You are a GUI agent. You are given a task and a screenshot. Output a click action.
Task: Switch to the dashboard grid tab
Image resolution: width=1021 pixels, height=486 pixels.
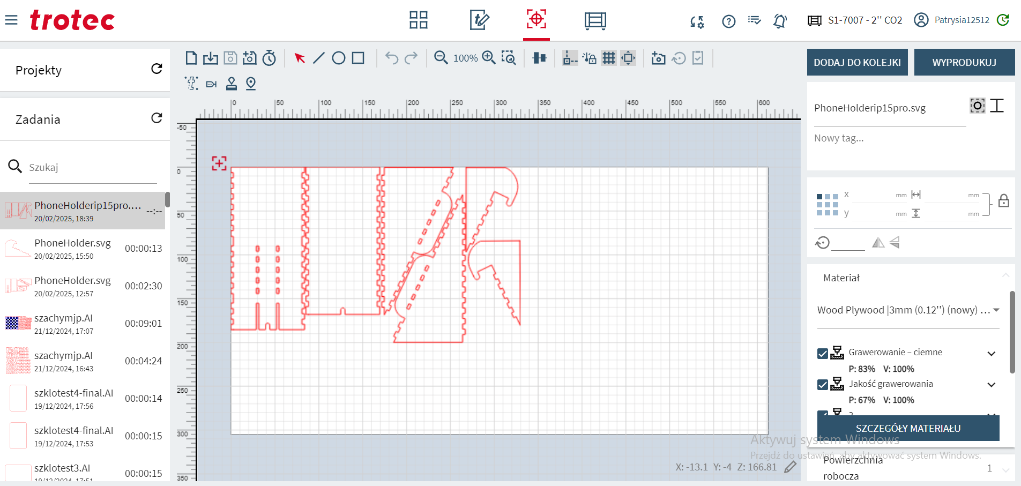click(x=418, y=20)
